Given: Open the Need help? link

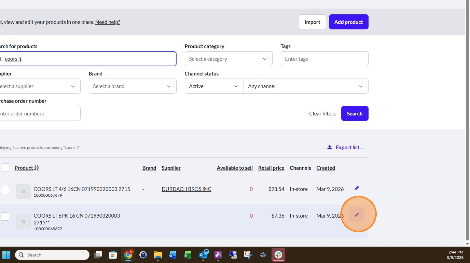Looking at the screenshot, I should [x=108, y=22].
